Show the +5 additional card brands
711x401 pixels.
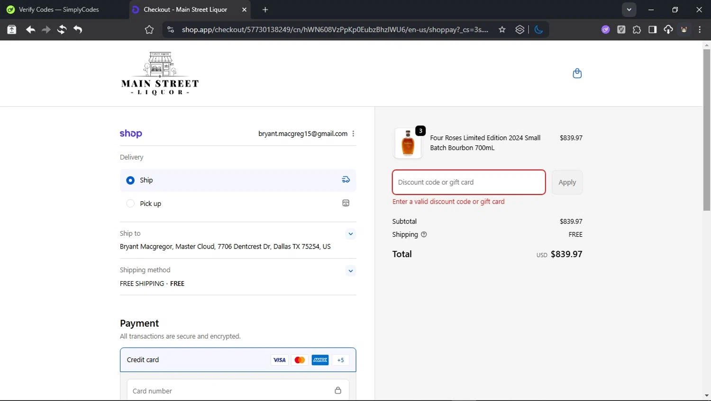coord(340,360)
